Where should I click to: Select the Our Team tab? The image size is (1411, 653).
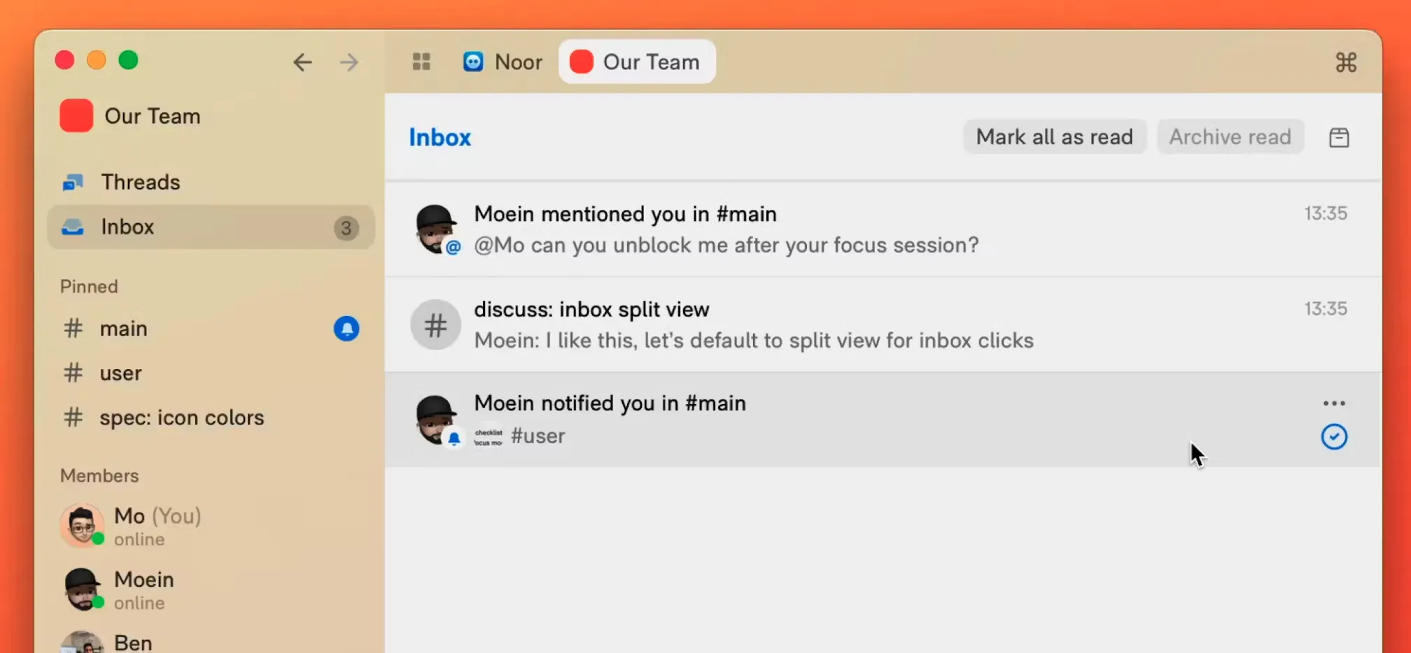[x=637, y=62]
